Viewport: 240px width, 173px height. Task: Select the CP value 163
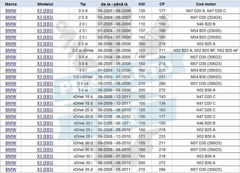[x=162, y=110]
